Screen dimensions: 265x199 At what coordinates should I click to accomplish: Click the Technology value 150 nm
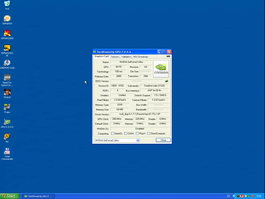point(119,72)
